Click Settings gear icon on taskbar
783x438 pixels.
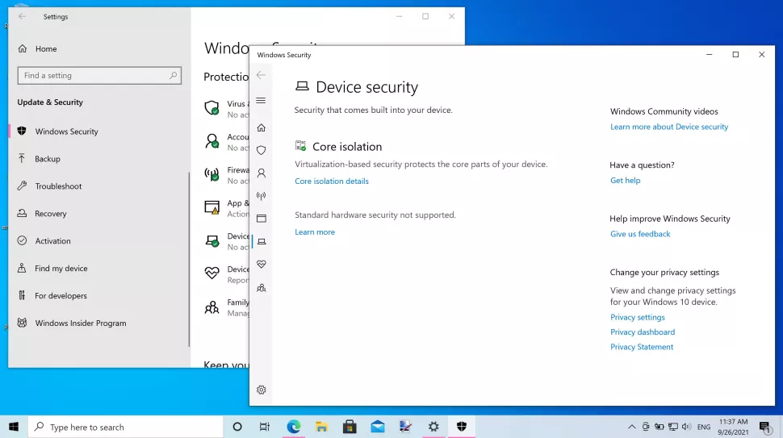click(433, 427)
